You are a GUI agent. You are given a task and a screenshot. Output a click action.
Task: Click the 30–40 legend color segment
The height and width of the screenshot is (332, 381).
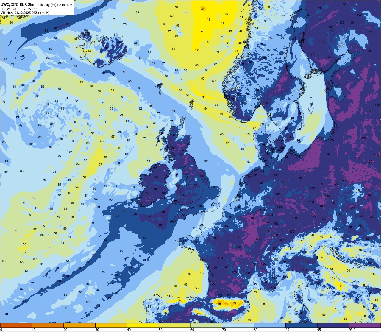click(x=111, y=325)
